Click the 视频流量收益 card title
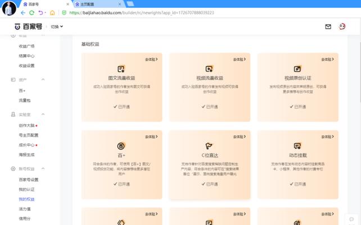Screen dimensions: 361x225 click(x=210, y=78)
